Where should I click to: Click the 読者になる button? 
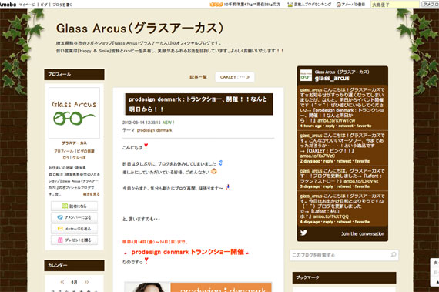74,206
